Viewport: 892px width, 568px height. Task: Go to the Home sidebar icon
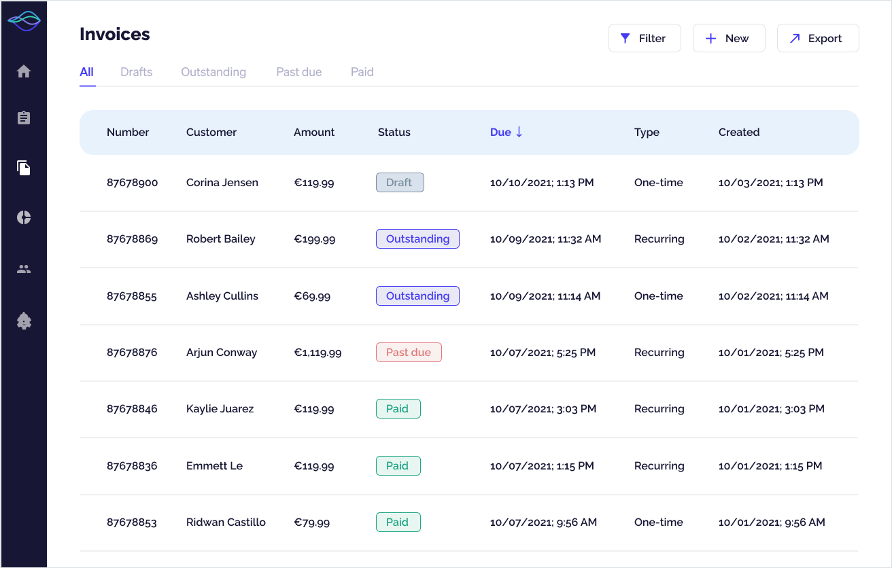click(x=24, y=71)
